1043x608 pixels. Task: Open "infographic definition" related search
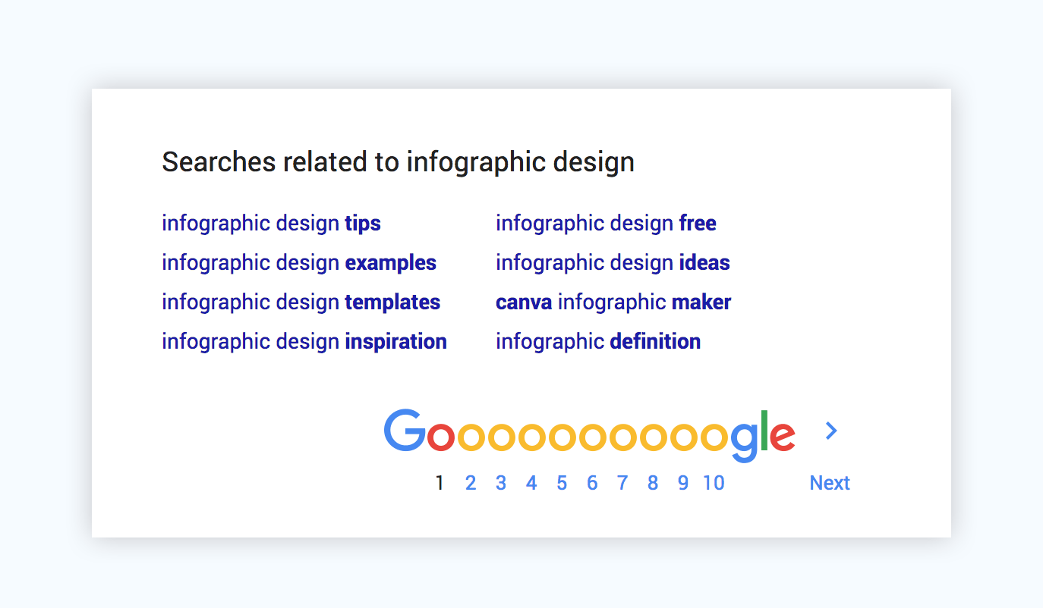tap(598, 342)
